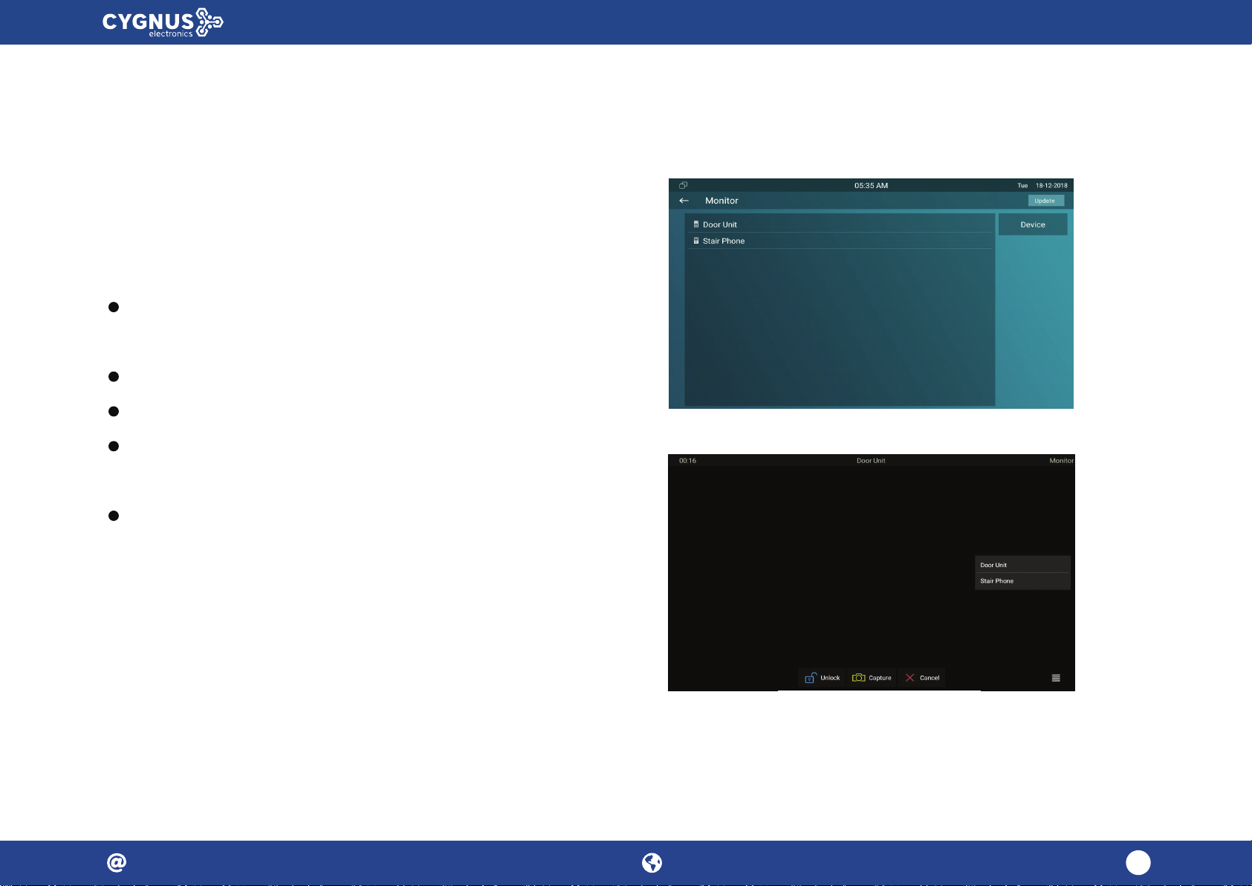Click the back arrow beside Monitor

[684, 201]
